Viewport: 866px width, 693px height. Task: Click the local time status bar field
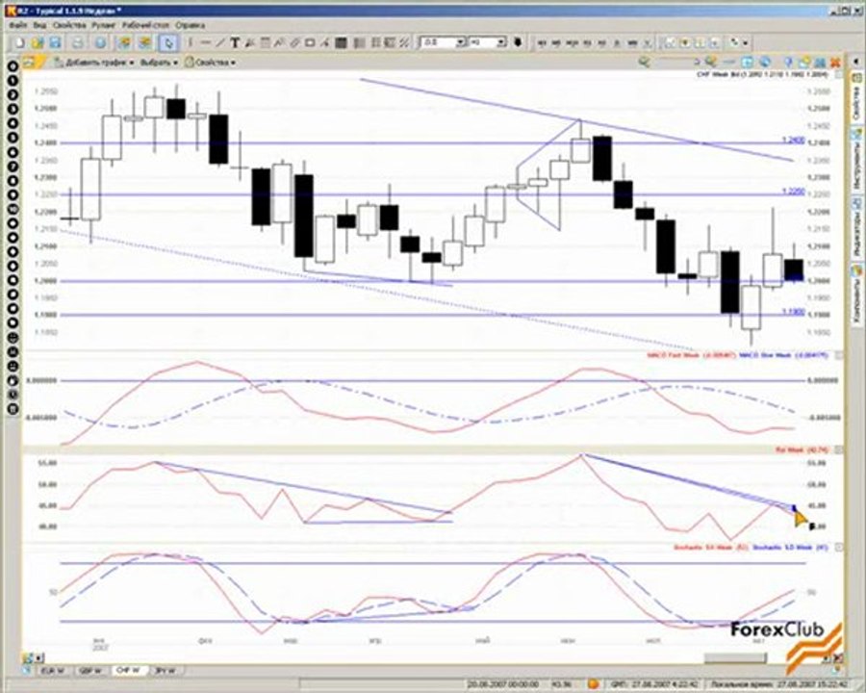(x=777, y=684)
